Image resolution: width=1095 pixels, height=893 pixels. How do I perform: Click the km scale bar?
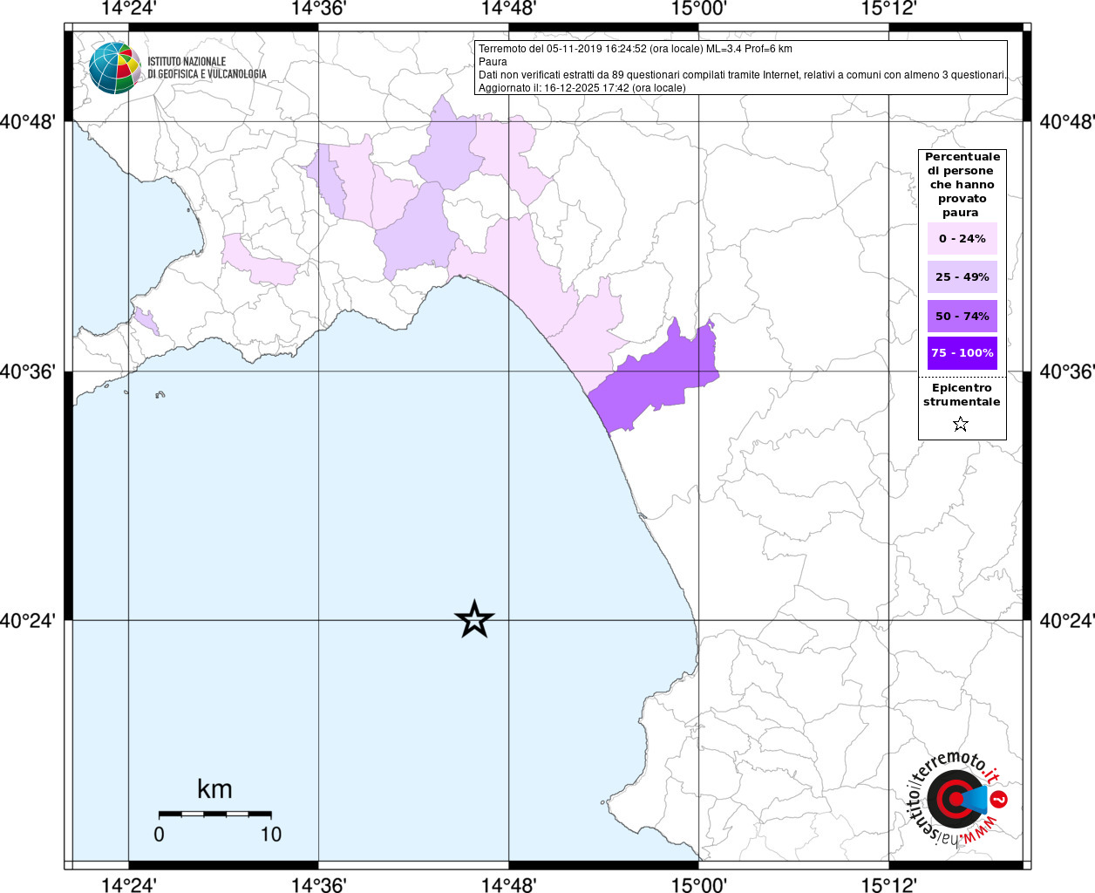pos(214,814)
